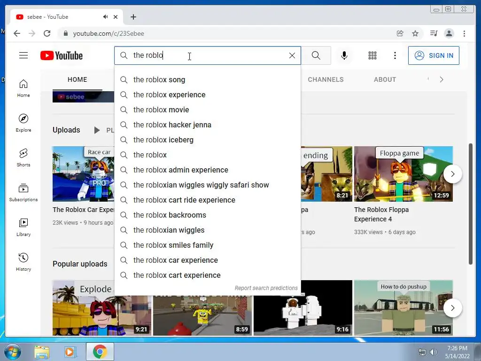The image size is (481, 361).
Task: Mute the sebee tab audio
Action: tap(105, 17)
